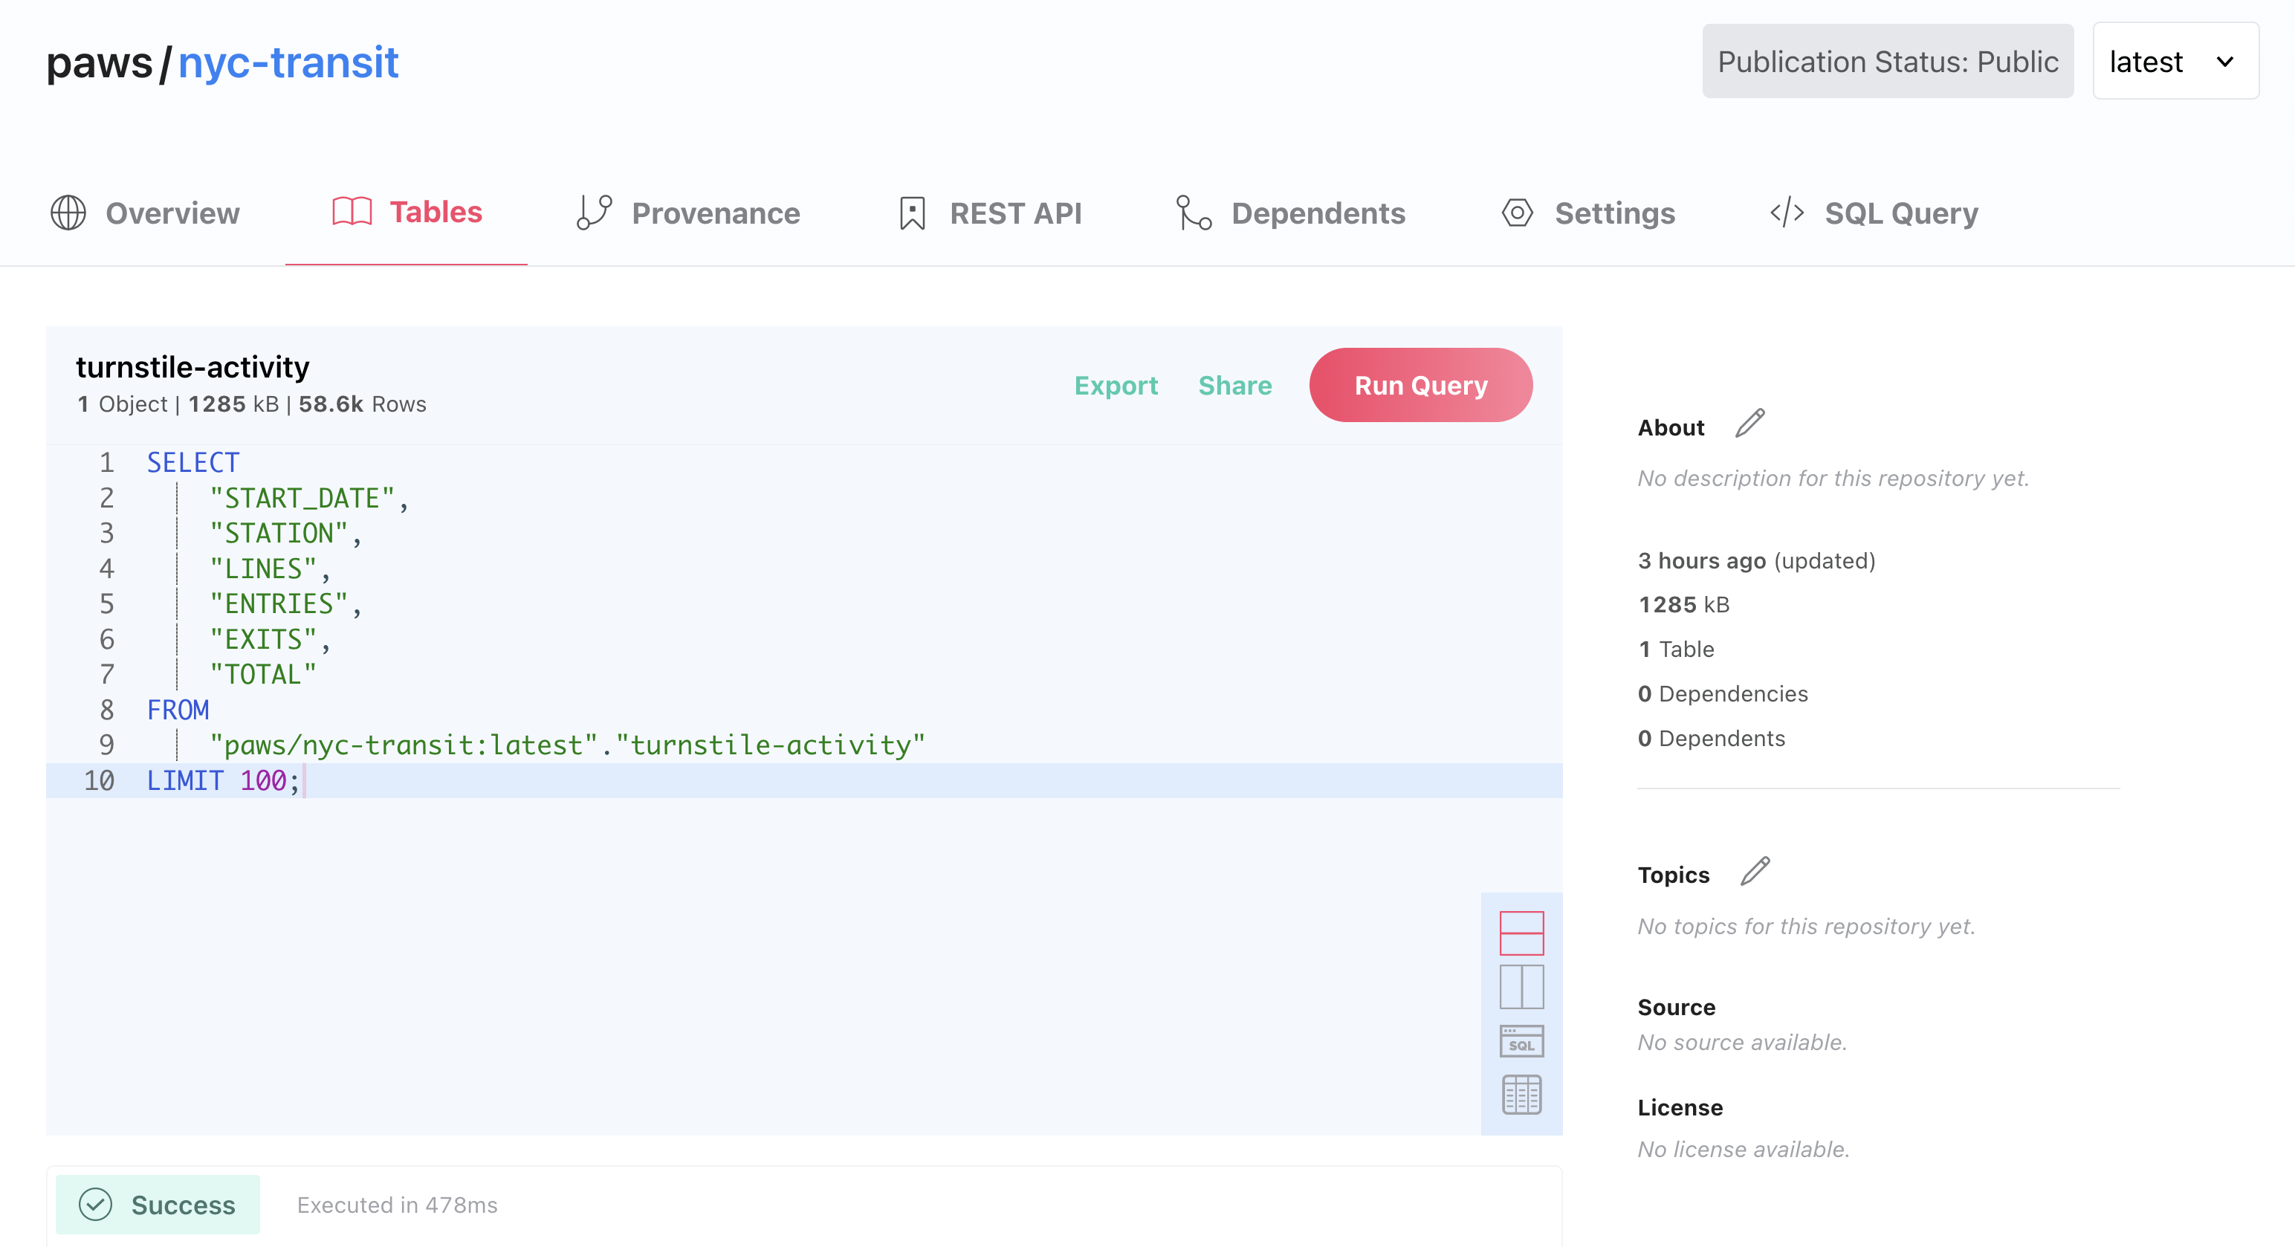
Task: Click "STATION" column in query
Action: pos(279,533)
